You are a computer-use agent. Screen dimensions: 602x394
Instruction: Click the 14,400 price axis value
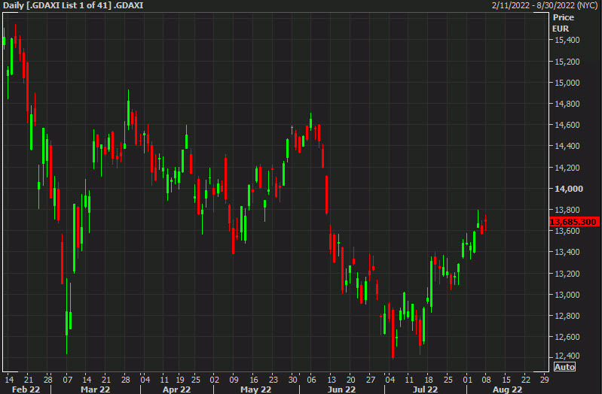[x=567, y=146]
